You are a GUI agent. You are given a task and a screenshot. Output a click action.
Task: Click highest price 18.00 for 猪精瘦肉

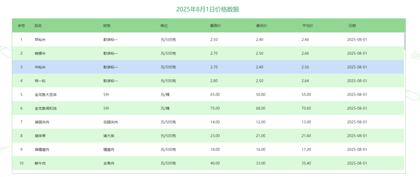coord(215,150)
